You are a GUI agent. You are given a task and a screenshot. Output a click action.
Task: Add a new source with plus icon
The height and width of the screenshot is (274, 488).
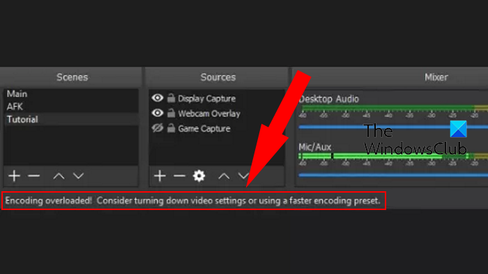click(160, 176)
